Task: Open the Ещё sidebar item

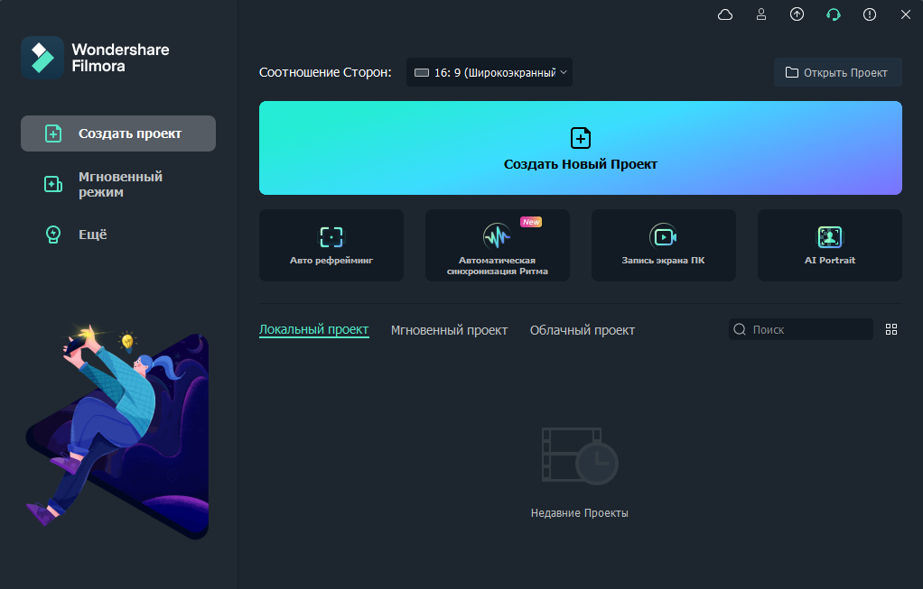Action: (x=118, y=235)
